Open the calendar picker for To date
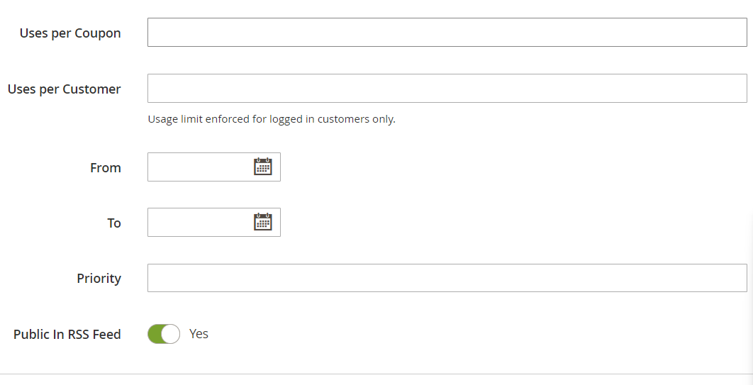Image resolution: width=753 pixels, height=385 pixels. [262, 222]
